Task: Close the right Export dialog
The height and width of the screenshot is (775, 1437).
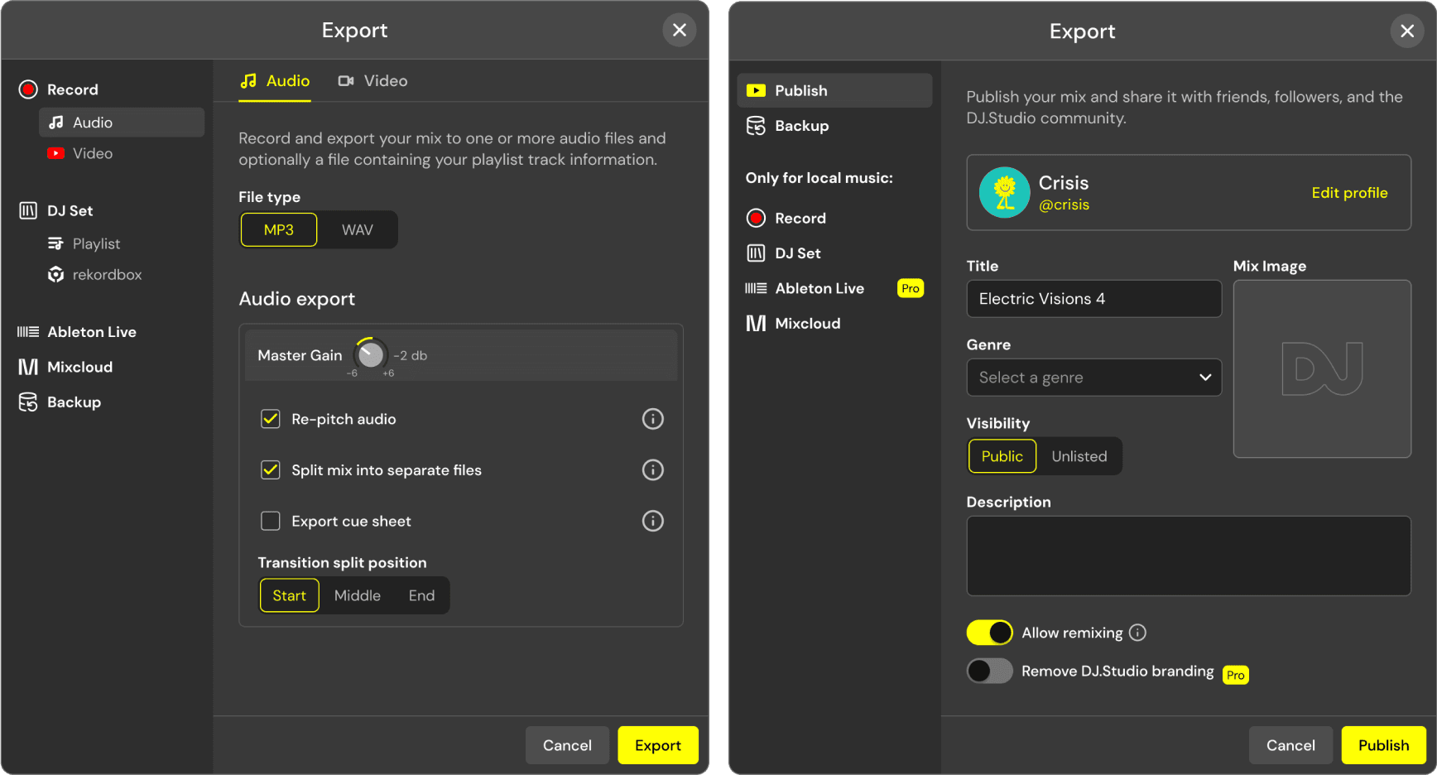Action: [1407, 31]
